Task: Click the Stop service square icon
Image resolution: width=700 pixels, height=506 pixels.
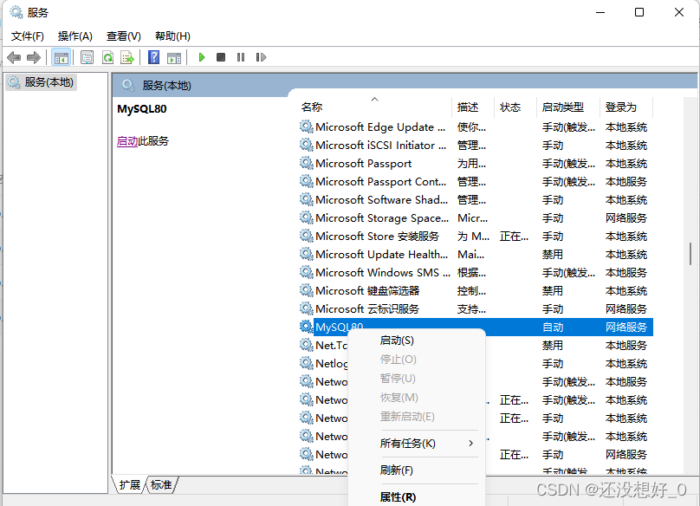Action: [221, 57]
